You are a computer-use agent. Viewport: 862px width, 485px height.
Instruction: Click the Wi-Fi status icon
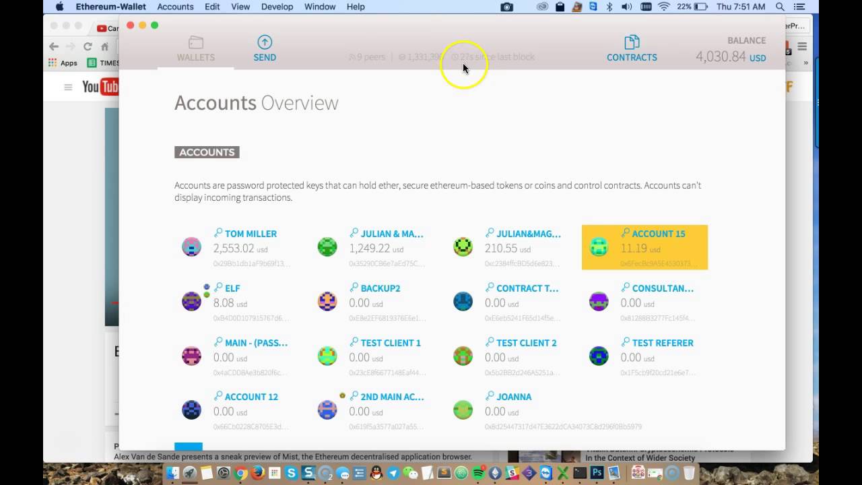coord(664,7)
